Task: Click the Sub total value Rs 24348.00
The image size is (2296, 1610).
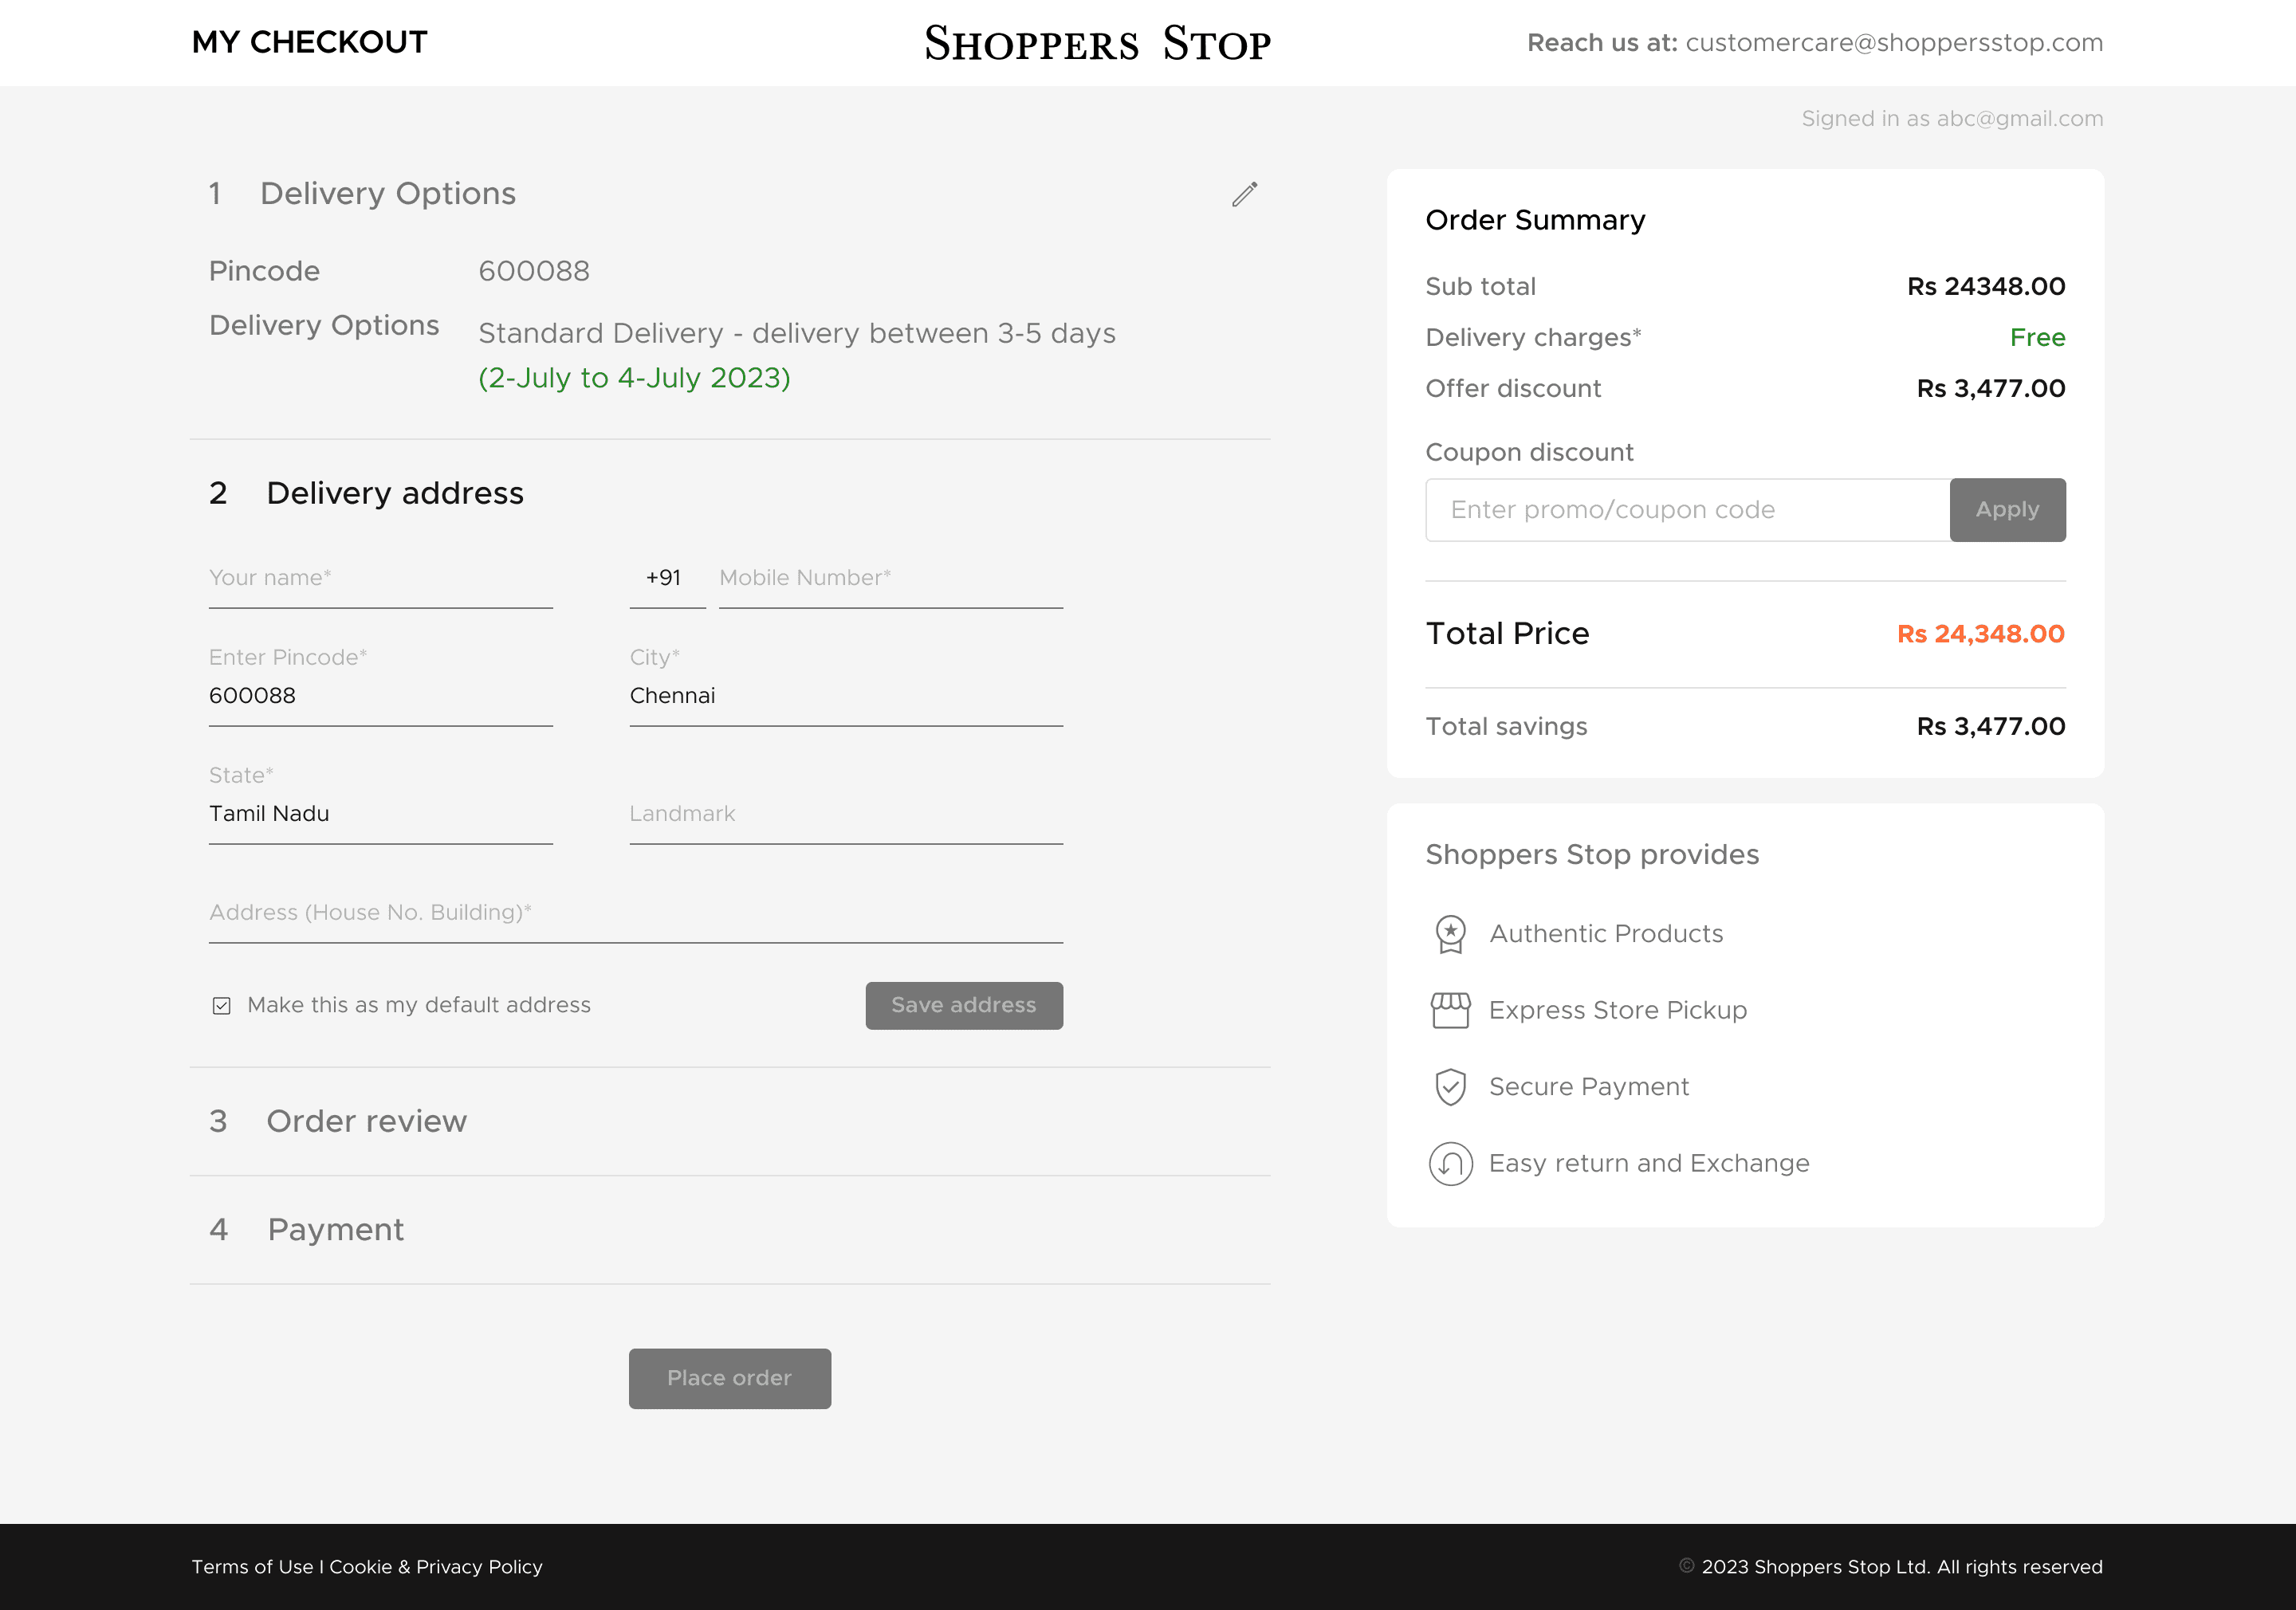Action: (1985, 287)
